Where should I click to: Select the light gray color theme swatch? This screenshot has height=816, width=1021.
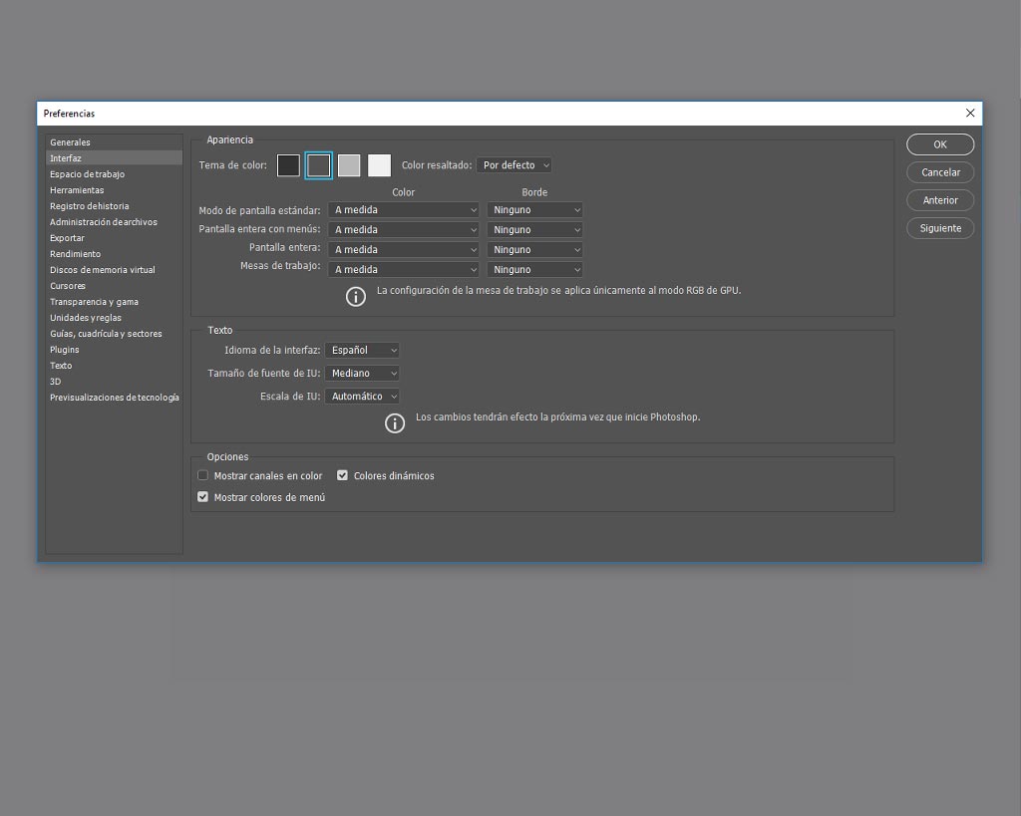pyautogui.click(x=349, y=165)
